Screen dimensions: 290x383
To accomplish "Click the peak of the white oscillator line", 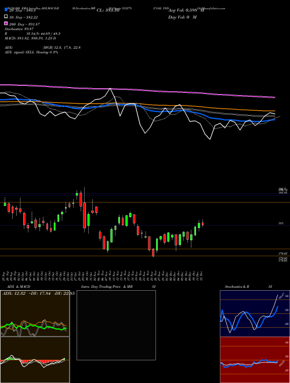I will 110,89.
